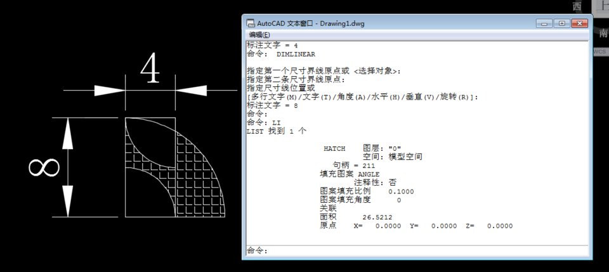Click the 面积 26.5212 line
This screenshot has height=272, width=609.
pyautogui.click(x=356, y=217)
